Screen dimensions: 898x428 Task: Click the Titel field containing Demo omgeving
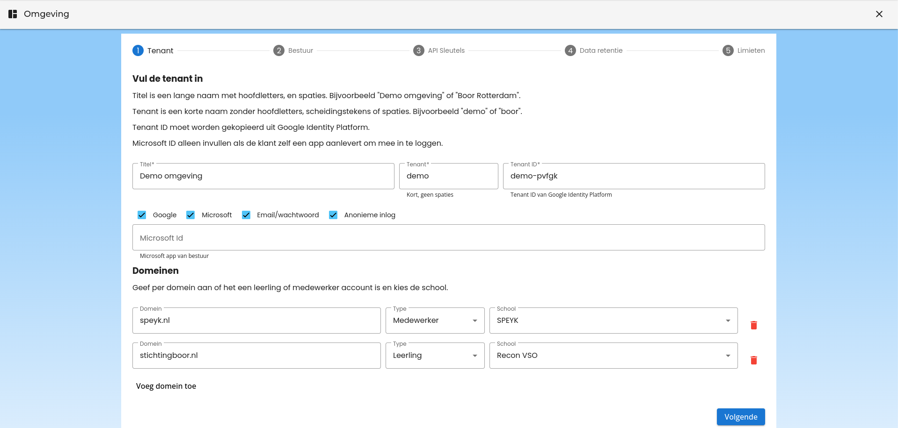tap(263, 176)
